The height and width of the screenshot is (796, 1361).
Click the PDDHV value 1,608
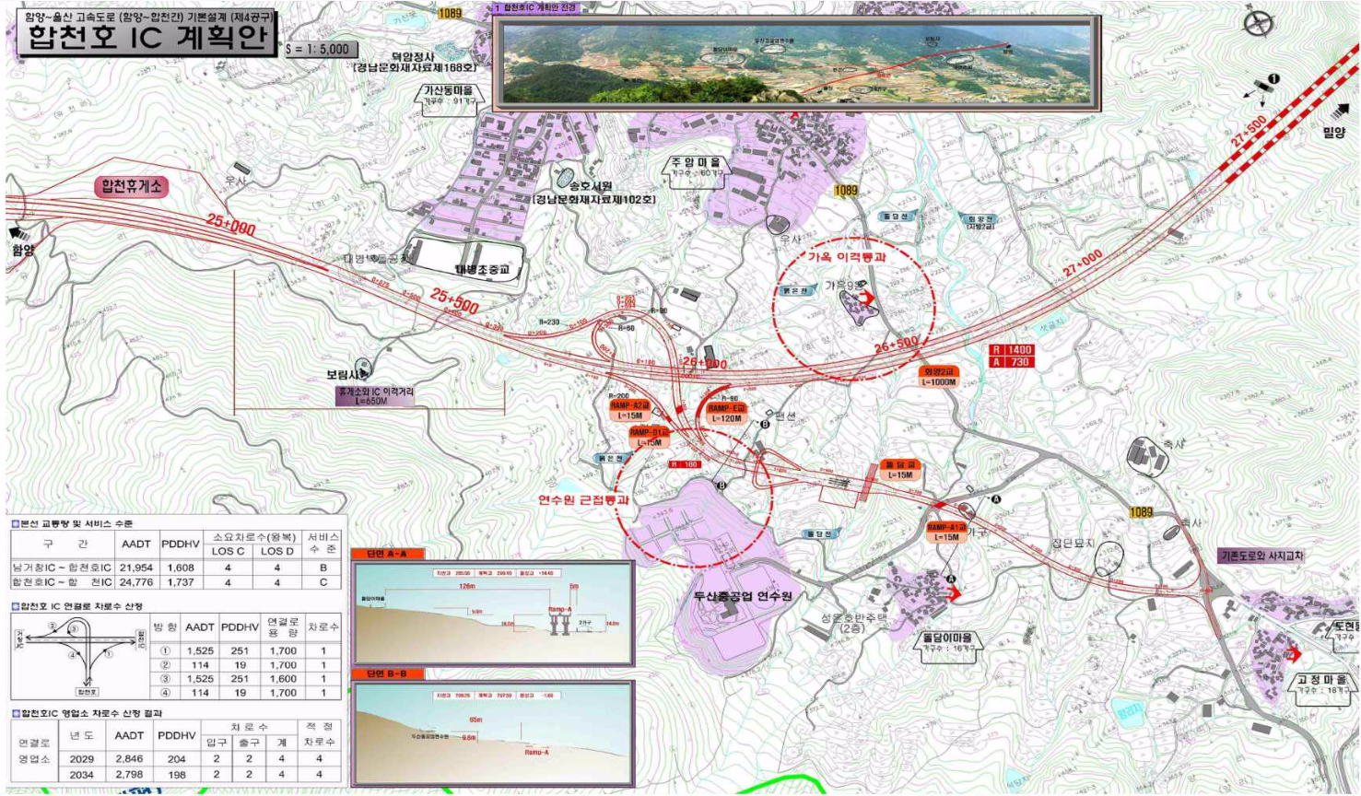[181, 568]
